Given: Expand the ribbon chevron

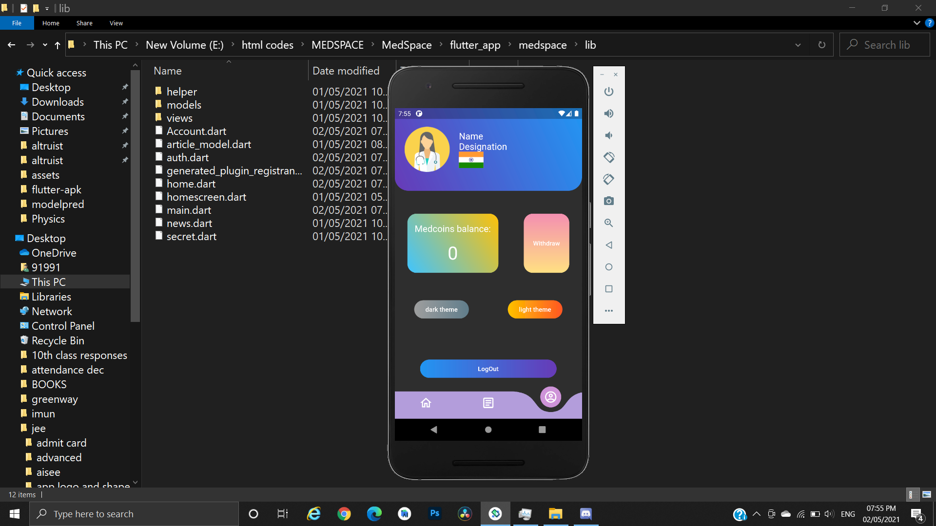Looking at the screenshot, I should pos(916,23).
